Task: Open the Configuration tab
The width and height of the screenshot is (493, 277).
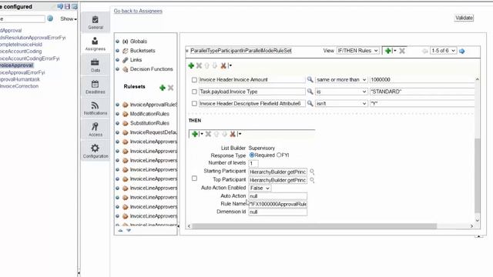Action: 96,151
